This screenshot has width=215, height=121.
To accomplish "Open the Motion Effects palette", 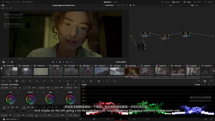I will [x=37, y=81].
